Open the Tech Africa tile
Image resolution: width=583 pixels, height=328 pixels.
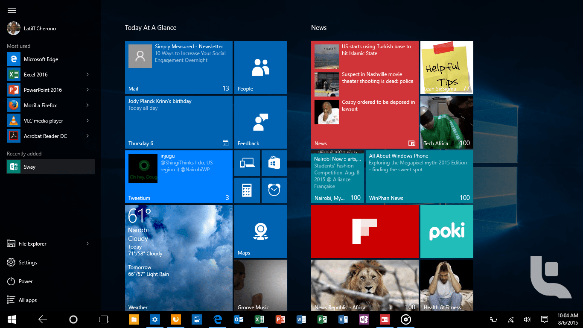coord(447,122)
